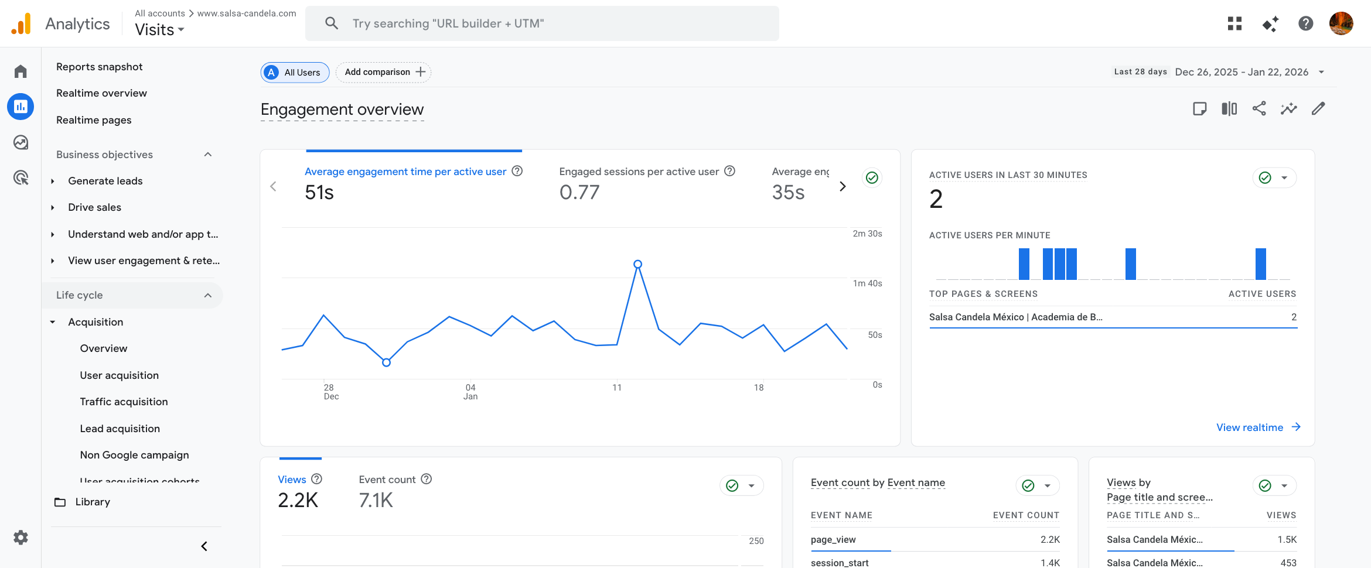Open the Home icon in left navigation
The width and height of the screenshot is (1371, 568).
point(20,70)
